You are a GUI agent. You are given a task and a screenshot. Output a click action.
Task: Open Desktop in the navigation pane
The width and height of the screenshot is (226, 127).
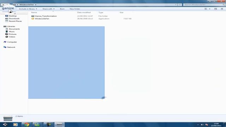13,16
